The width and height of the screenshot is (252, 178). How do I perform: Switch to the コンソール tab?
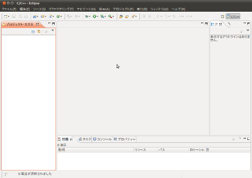(102, 139)
